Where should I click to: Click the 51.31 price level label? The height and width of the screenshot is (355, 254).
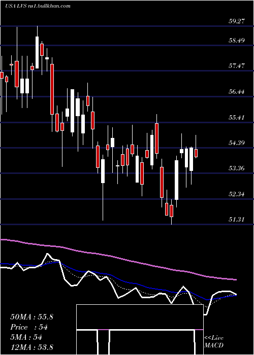click(236, 220)
